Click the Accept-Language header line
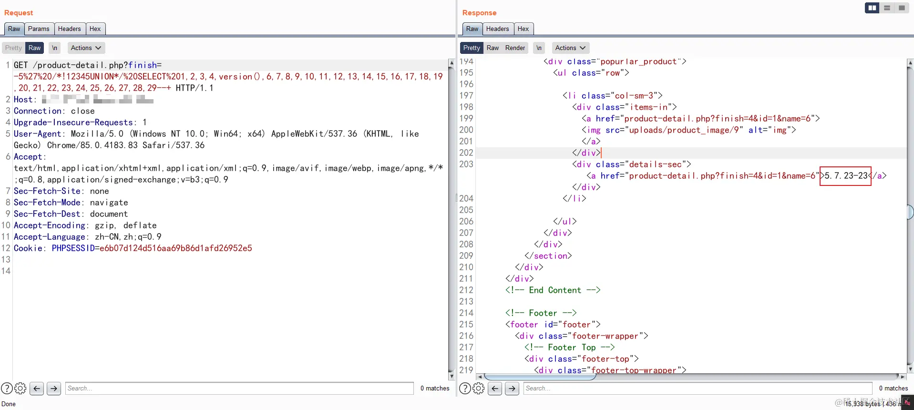This screenshot has width=914, height=410. coord(88,237)
